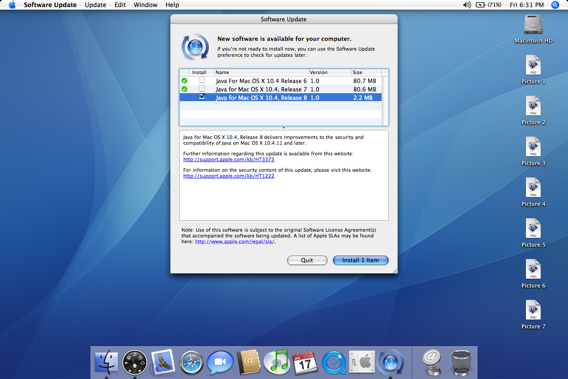Open Address Book in the Dock
Screen dimensions: 568x379
pyautogui.click(x=248, y=362)
